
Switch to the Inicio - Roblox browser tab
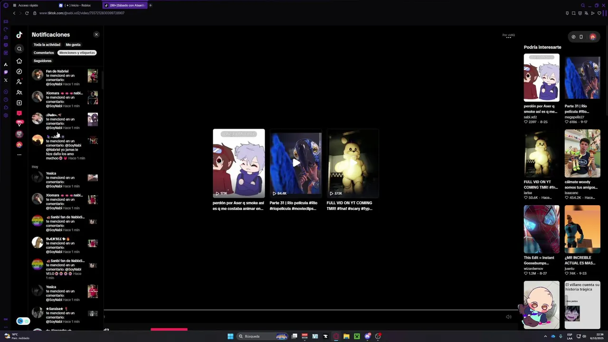78,5
